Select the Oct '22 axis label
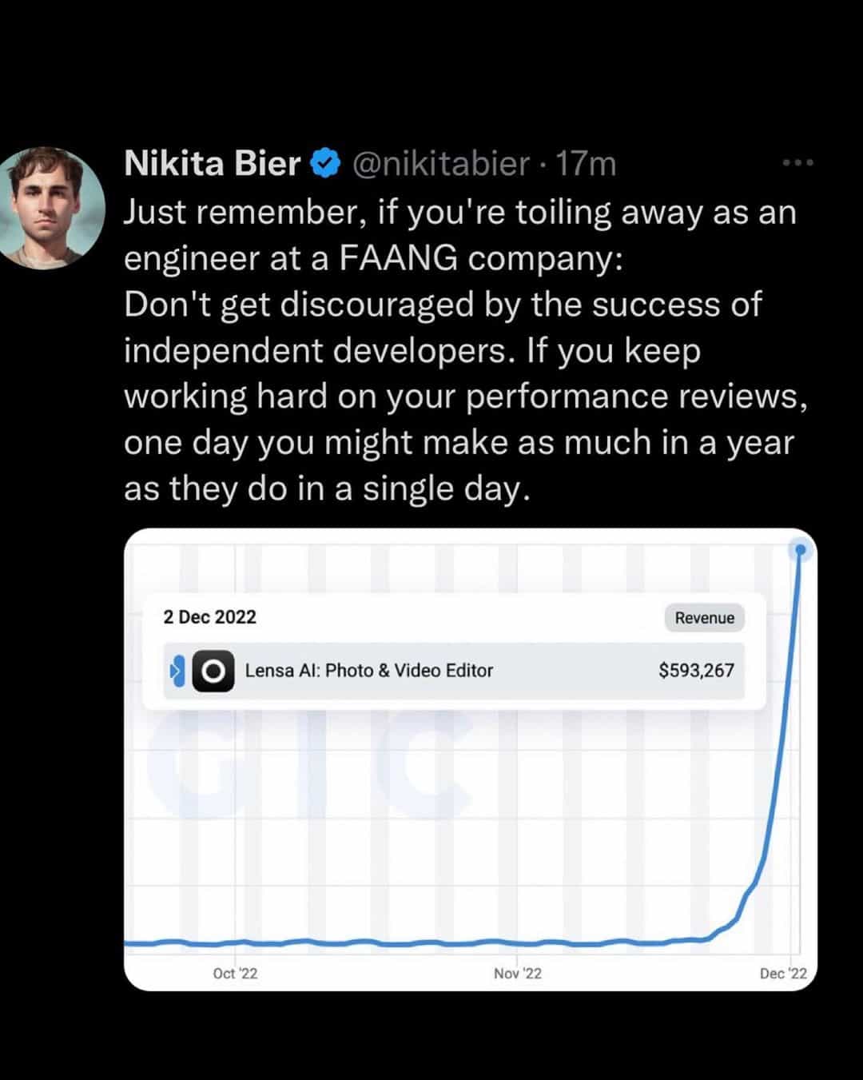863x1080 pixels. coord(235,973)
